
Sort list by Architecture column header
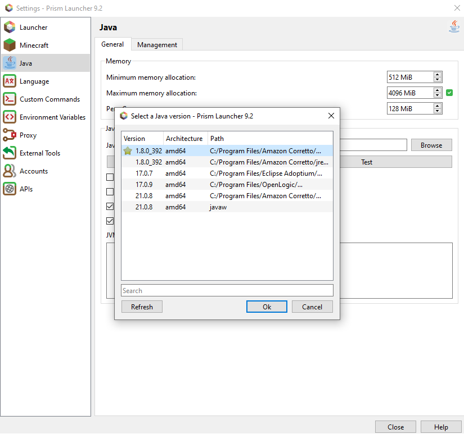pyautogui.click(x=184, y=139)
